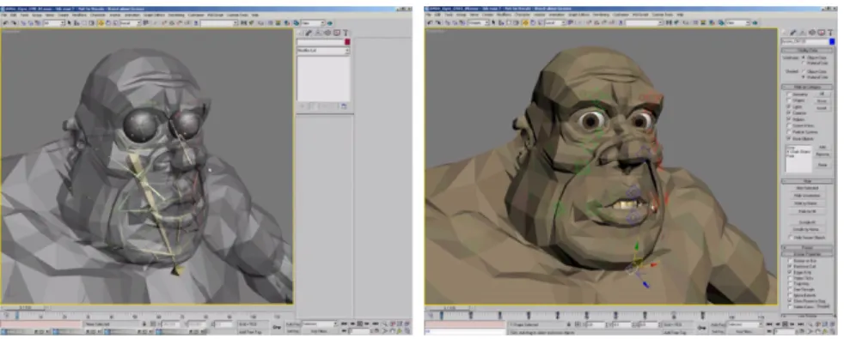Open the Customize menu in left window
The width and height of the screenshot is (844, 339).
click(x=196, y=15)
